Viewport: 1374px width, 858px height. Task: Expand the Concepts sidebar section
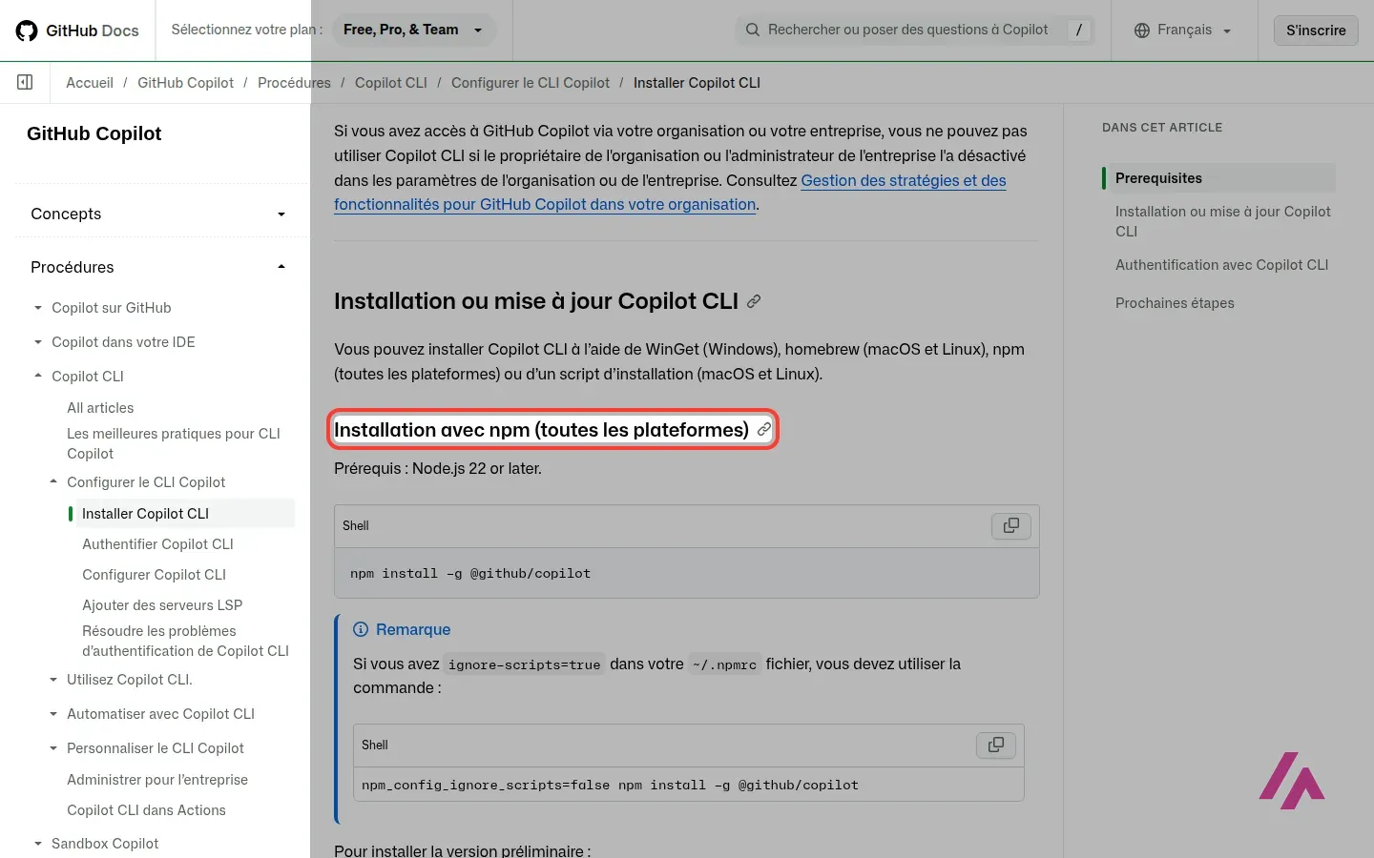(x=158, y=214)
